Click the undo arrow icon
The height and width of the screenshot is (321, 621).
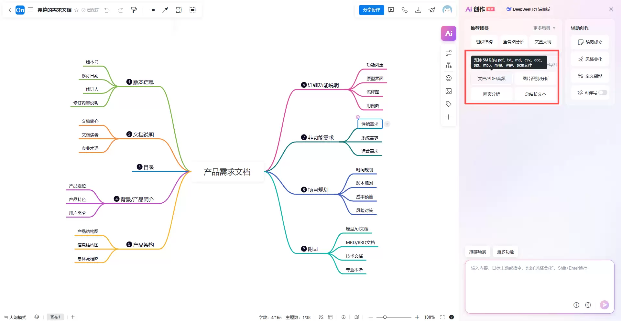[107, 10]
